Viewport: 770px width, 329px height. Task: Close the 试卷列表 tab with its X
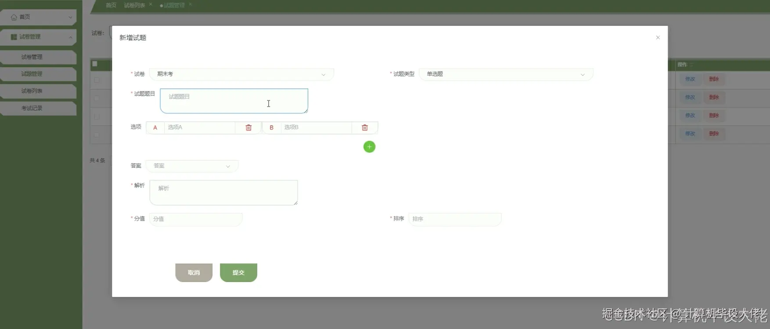(151, 4)
